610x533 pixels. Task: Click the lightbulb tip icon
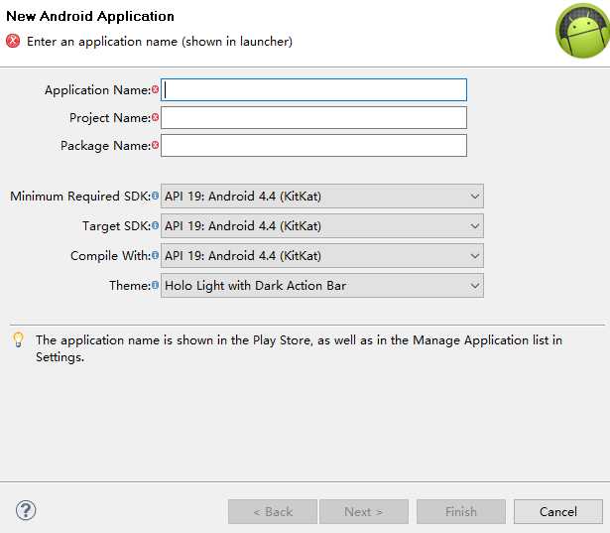18,339
